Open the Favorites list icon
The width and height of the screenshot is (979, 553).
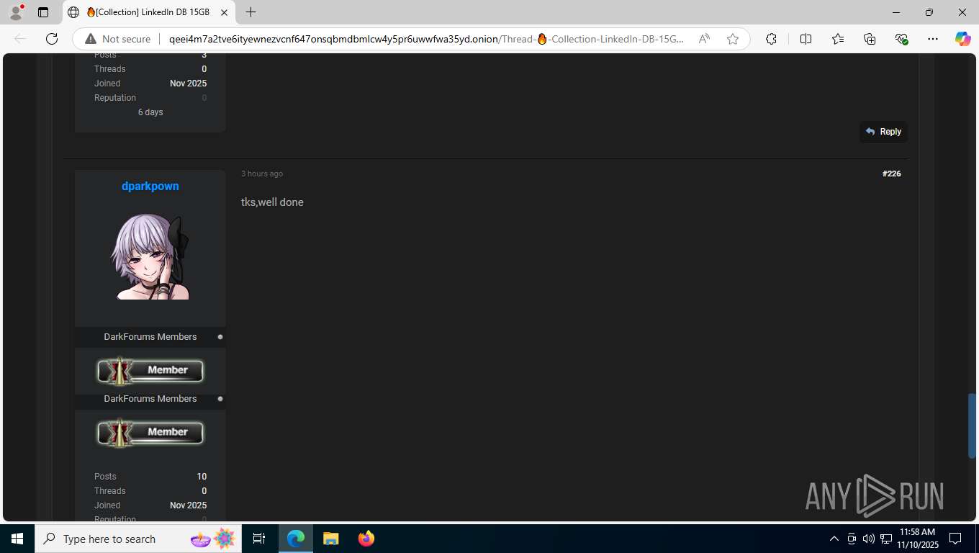[x=838, y=39]
